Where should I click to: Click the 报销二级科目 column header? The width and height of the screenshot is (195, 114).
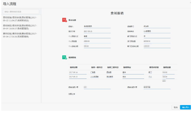[x=113, y=67]
